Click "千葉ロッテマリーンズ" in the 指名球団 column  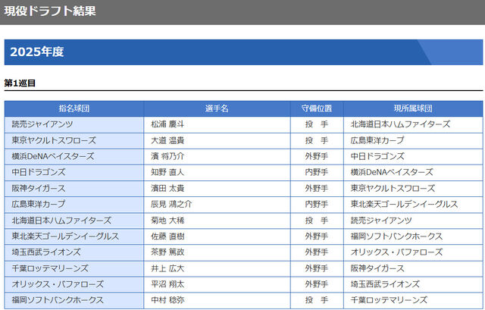50,268
